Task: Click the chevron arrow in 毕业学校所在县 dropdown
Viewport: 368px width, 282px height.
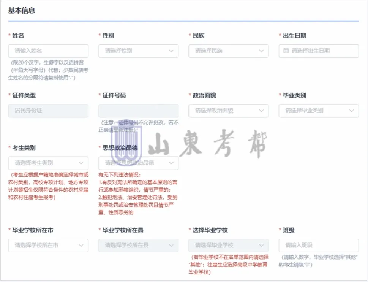Action: [x=171, y=246]
